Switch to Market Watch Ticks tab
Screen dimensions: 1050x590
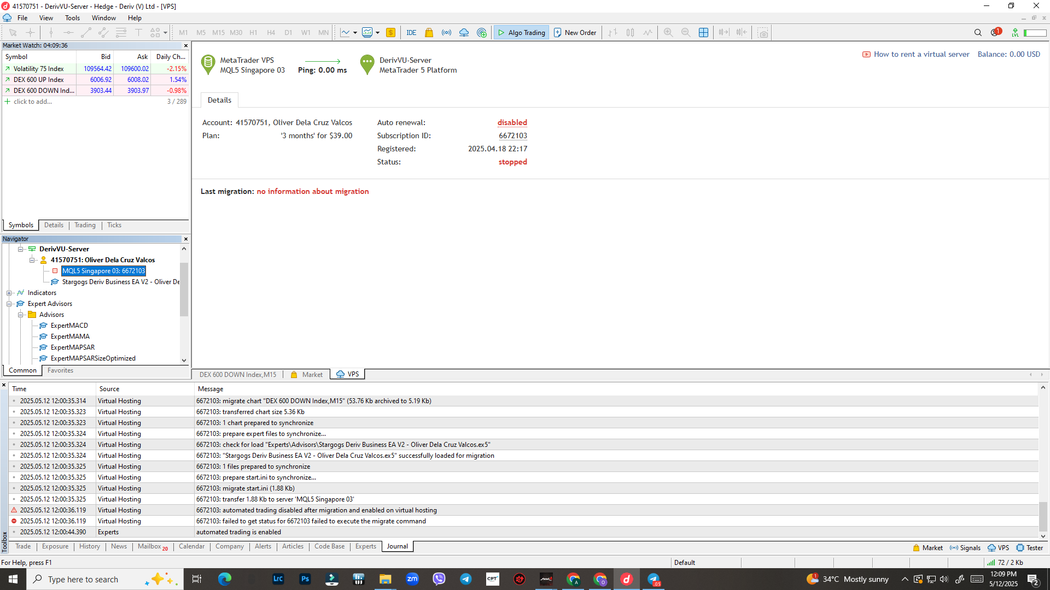(x=114, y=225)
